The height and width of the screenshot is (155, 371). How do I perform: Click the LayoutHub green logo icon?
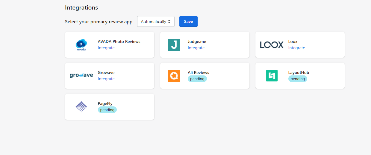tap(272, 76)
